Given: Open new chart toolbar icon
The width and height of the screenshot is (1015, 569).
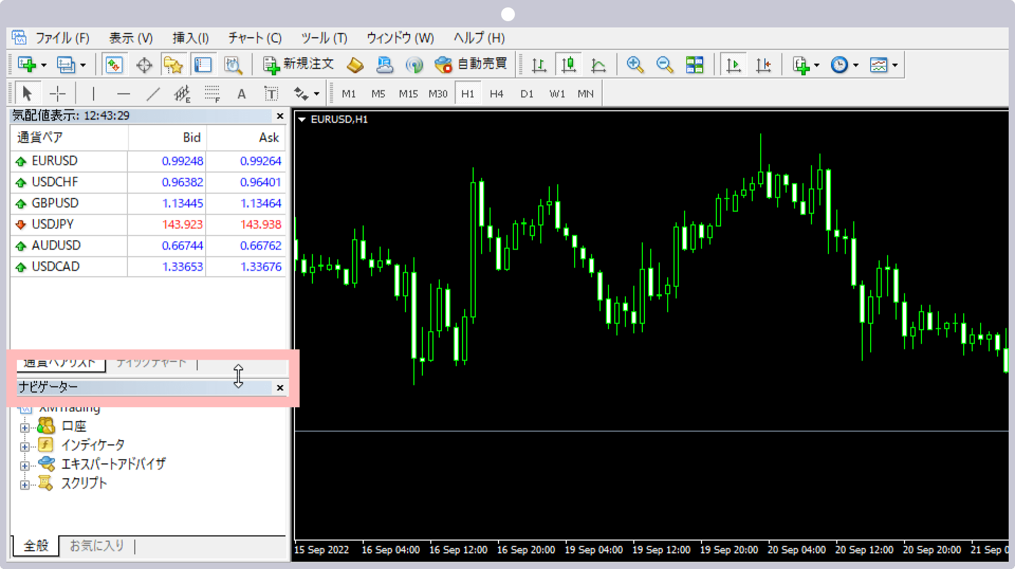Looking at the screenshot, I should [26, 65].
